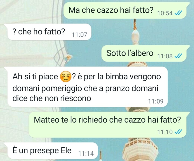Tap 'domani pomeriggio' text in the received message
194x161 pixels.
pos(47,89)
